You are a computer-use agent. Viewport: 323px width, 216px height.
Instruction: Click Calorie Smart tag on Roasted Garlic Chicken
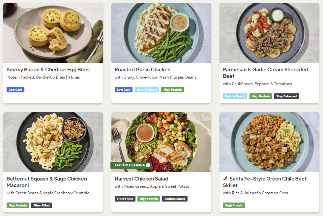pyautogui.click(x=147, y=89)
